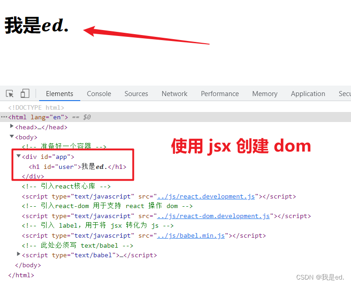Viewport: 351px width, 285px height.
Task: Switch to the Console tab
Action: coord(99,94)
